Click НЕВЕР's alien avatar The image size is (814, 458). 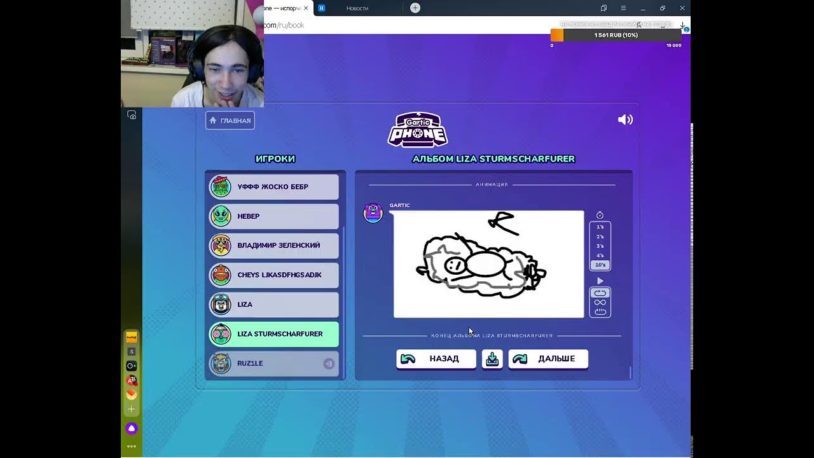click(221, 216)
